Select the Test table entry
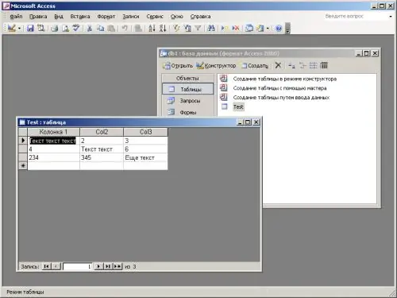This screenshot has width=397, height=298. point(238,106)
